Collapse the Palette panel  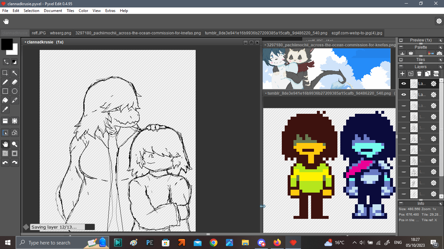401,47
